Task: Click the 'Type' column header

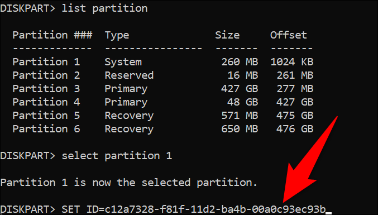Action: coord(117,36)
